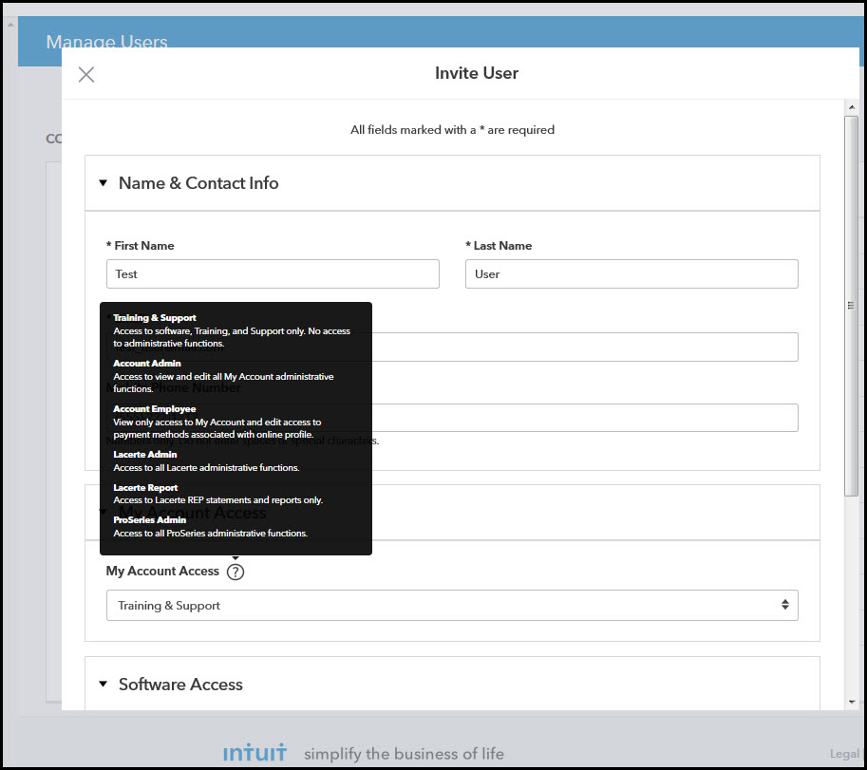The width and height of the screenshot is (867, 770).
Task: Collapse the Name & Contact Info section triangle
Action: click(103, 183)
